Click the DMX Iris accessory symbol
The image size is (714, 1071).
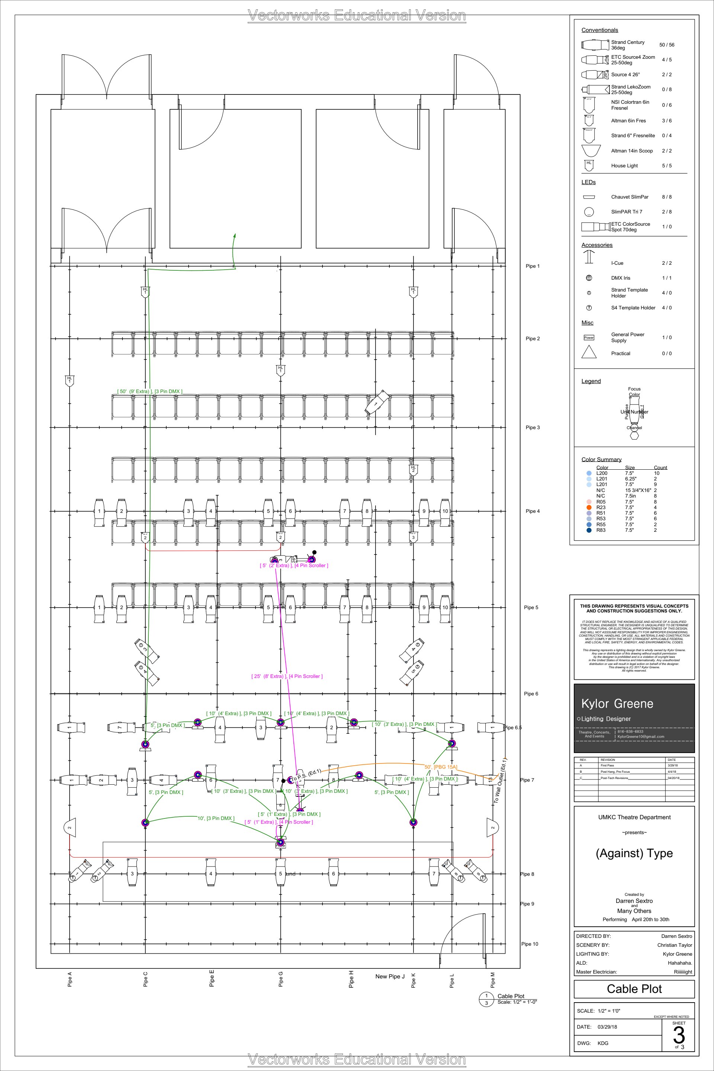coord(589,278)
